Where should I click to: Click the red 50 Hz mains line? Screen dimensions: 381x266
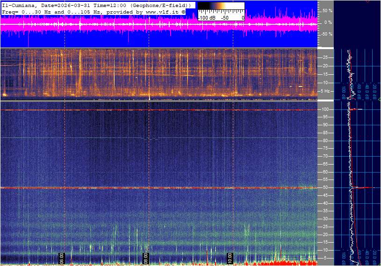pos(159,188)
